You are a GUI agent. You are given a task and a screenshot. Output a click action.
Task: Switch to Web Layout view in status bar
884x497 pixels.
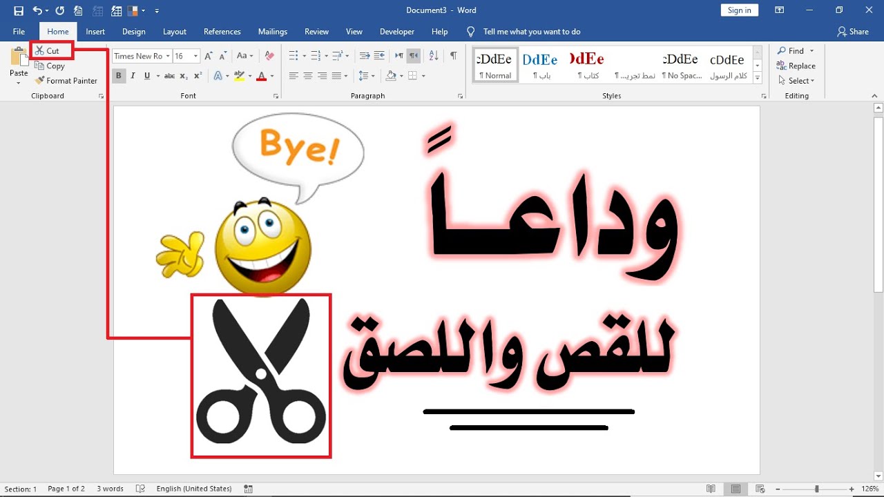(x=760, y=489)
